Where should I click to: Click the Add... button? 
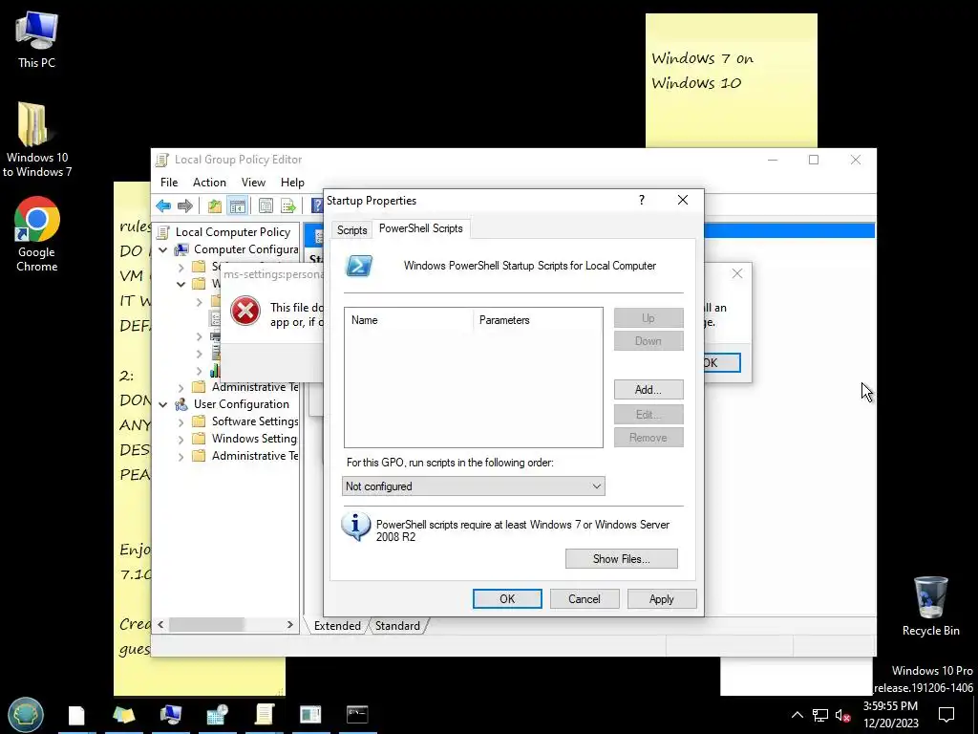pos(648,390)
